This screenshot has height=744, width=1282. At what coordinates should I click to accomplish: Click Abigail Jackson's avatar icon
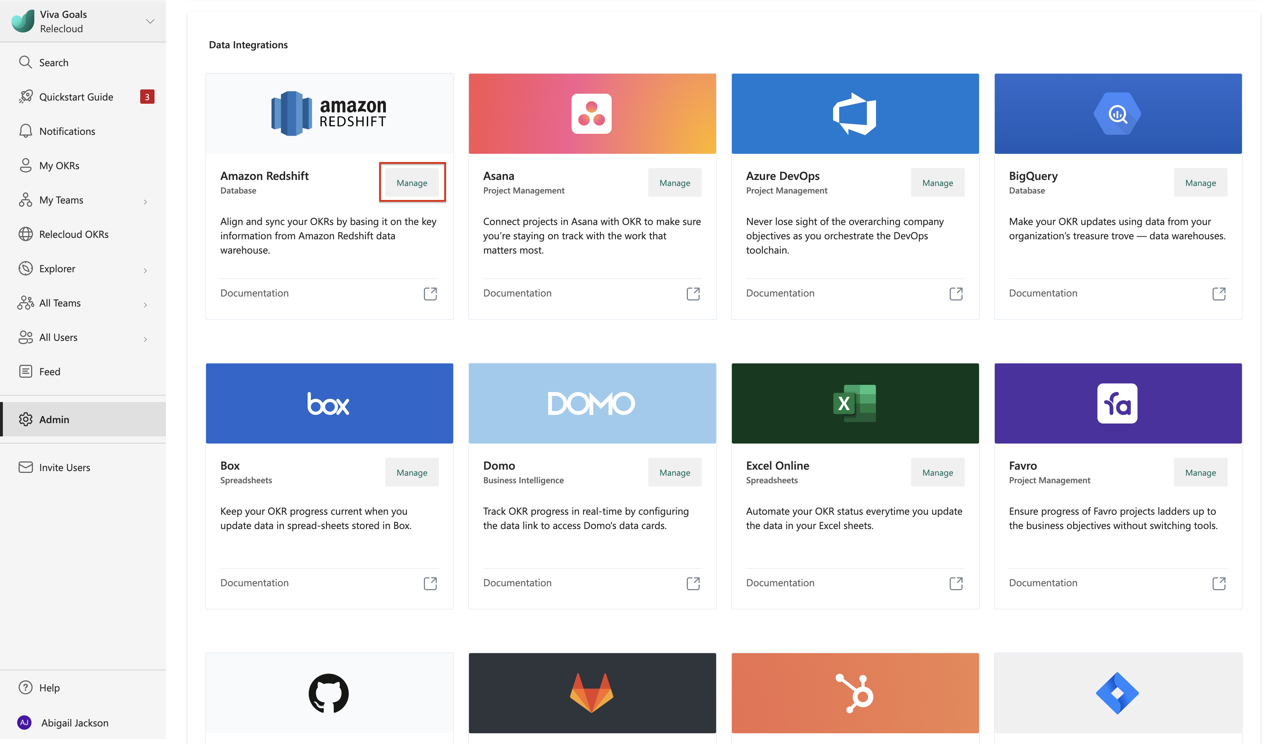coord(24,723)
